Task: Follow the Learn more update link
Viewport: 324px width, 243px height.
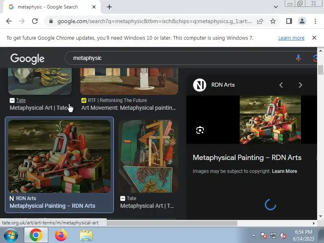Action: 291,38
